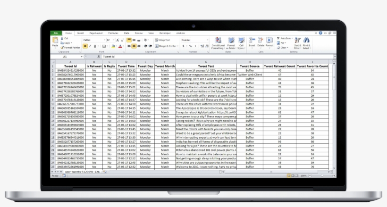Expand the Merge & Center dropdown arrow

[178, 46]
